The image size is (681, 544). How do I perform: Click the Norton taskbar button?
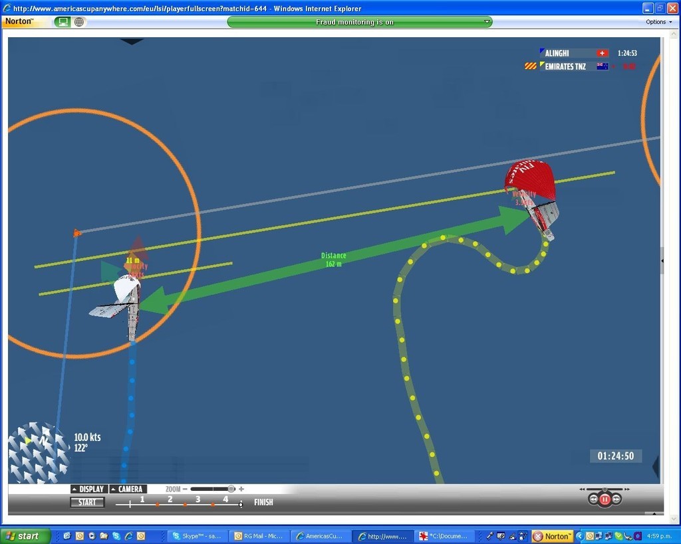pyautogui.click(x=553, y=537)
